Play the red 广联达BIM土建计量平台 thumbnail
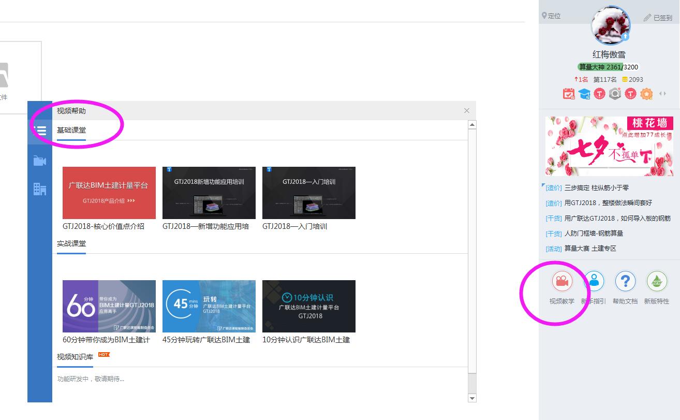This screenshot has height=420, width=680. coord(109,193)
